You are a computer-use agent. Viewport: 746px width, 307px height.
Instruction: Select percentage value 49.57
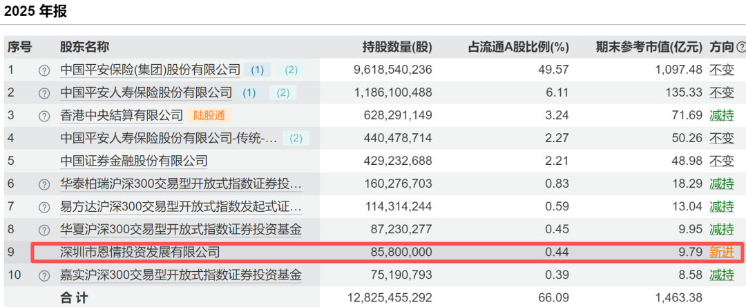point(555,70)
